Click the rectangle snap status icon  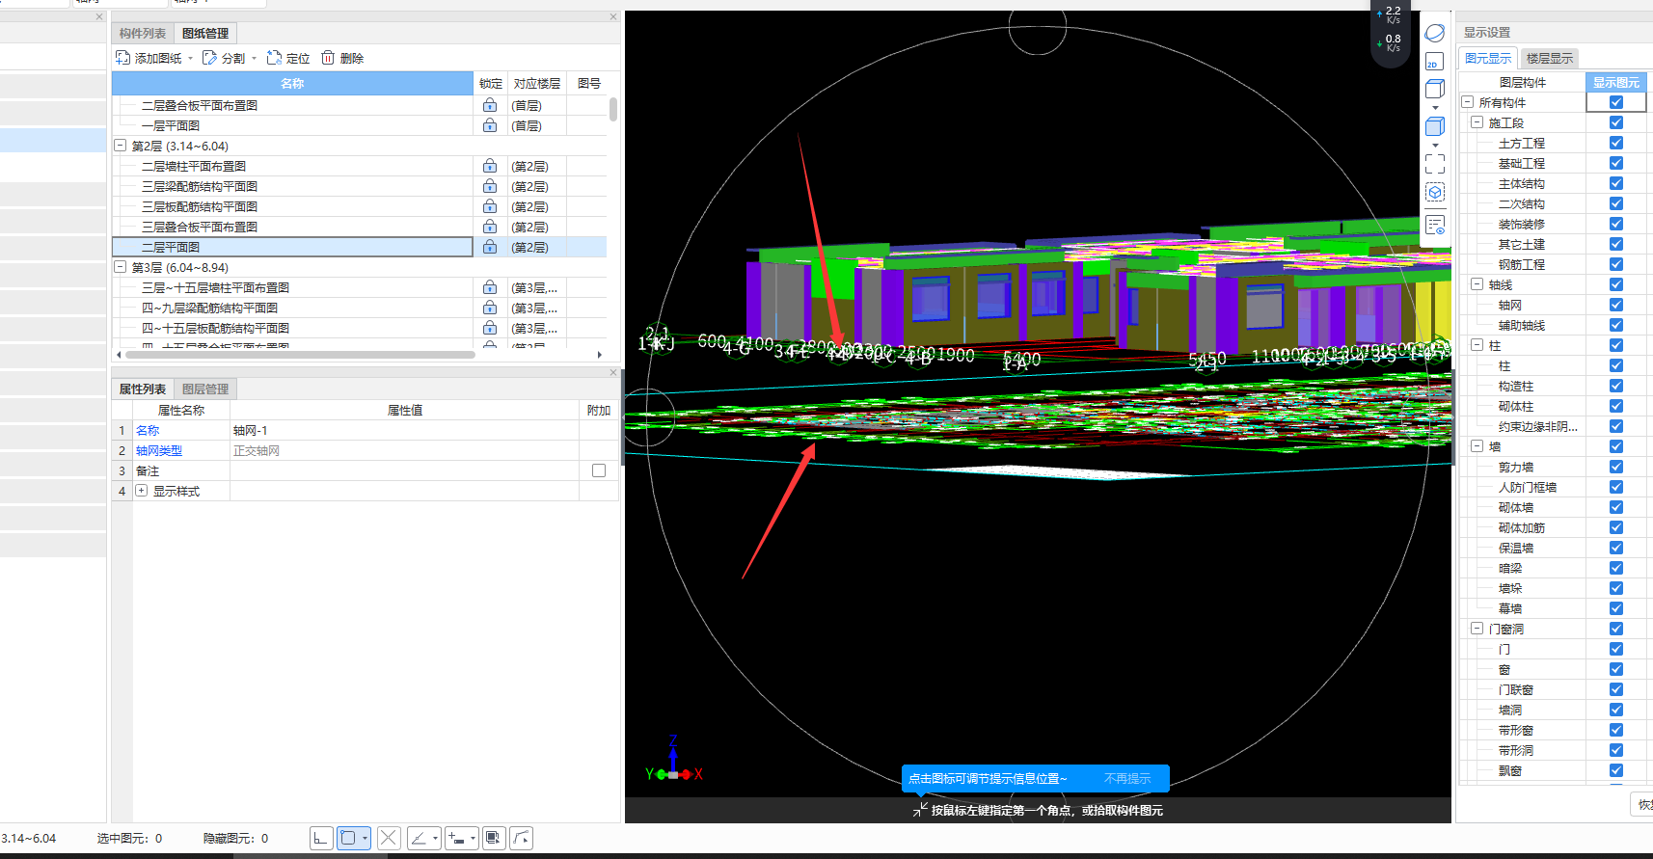click(x=348, y=838)
